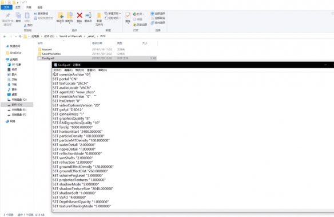The image size is (334, 217).
Task: Click the New Folder icon in ribbon
Action: coord(99,15)
